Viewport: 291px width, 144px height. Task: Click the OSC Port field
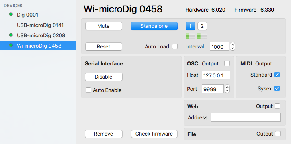(213, 89)
